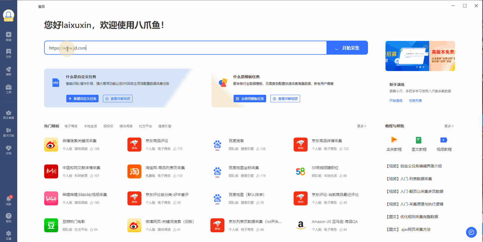Click 新建自定义任务 button
483x242 pixels.
[x=82, y=99]
